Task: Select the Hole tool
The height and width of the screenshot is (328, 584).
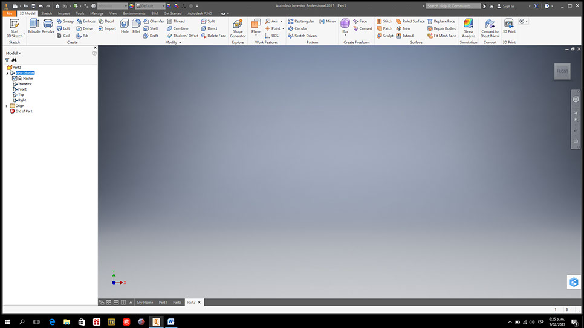Action: (x=125, y=27)
